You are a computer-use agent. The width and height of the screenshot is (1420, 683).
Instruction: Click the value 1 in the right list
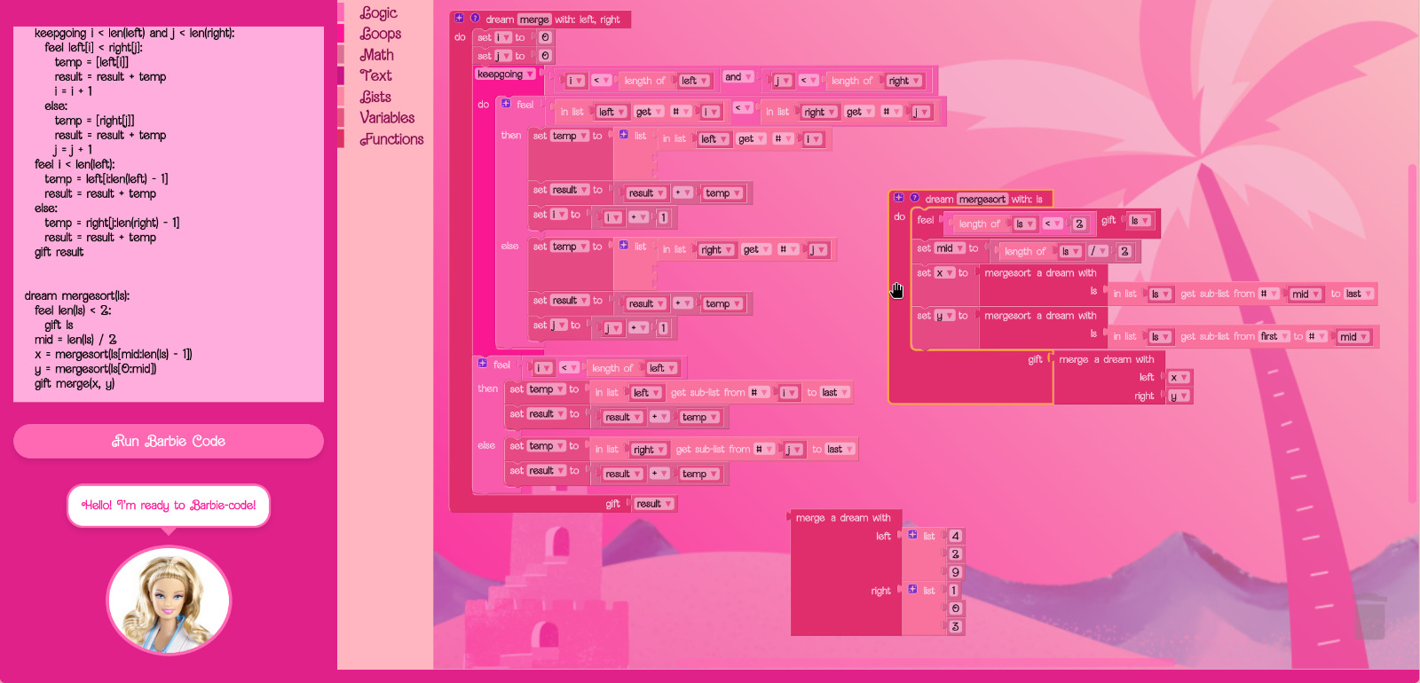click(x=954, y=591)
